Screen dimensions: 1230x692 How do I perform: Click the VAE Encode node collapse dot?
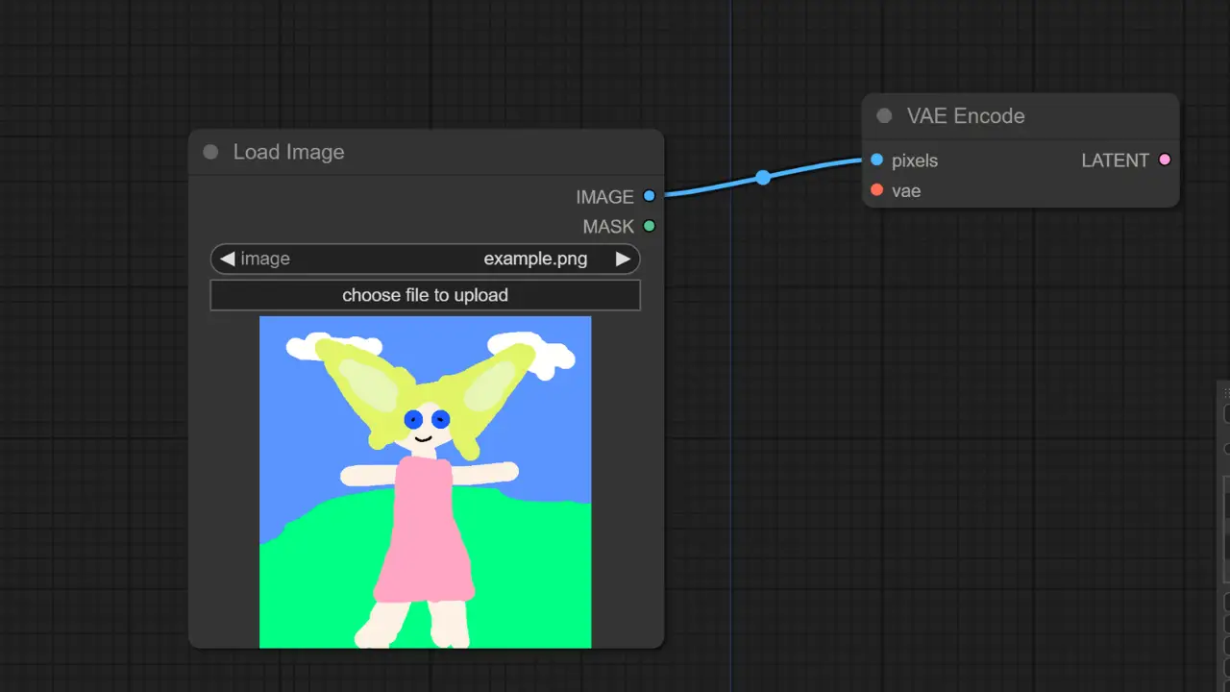tap(884, 116)
